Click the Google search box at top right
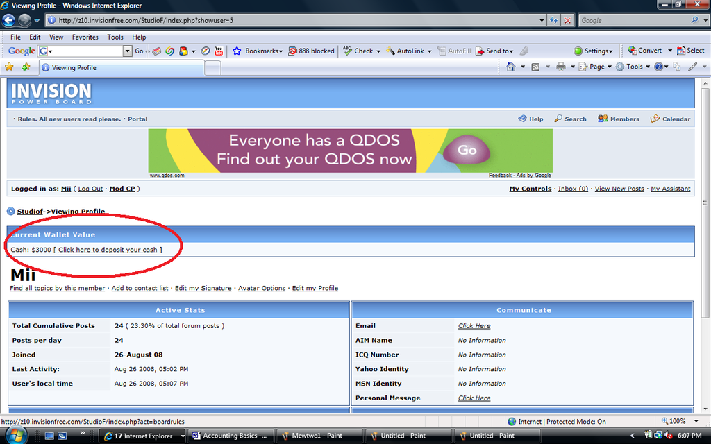 coord(633,20)
